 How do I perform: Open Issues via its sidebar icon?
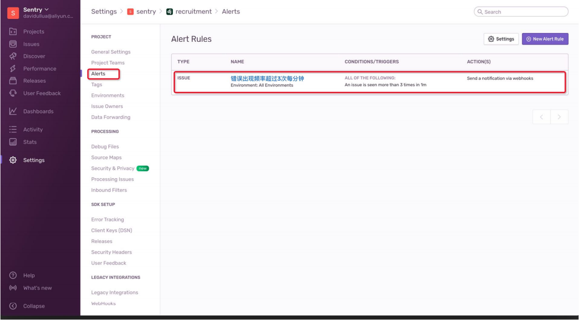[x=13, y=44]
